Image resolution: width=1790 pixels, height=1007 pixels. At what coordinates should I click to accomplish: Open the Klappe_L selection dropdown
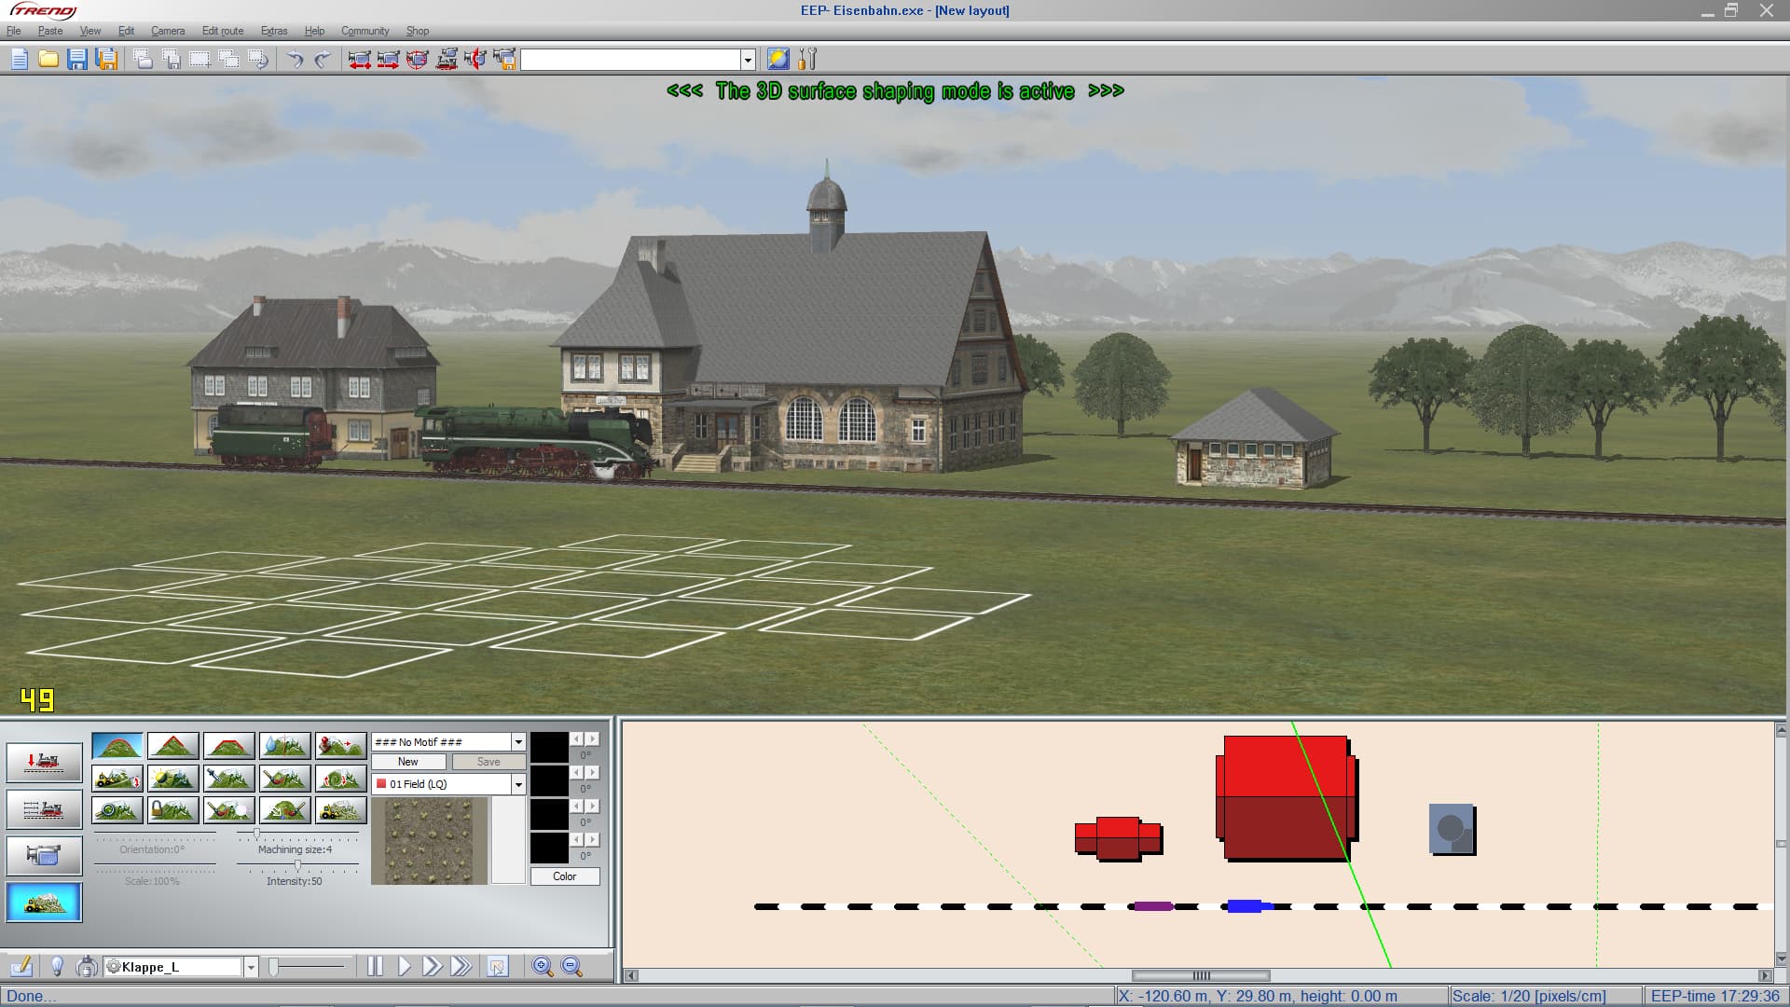pyautogui.click(x=252, y=967)
